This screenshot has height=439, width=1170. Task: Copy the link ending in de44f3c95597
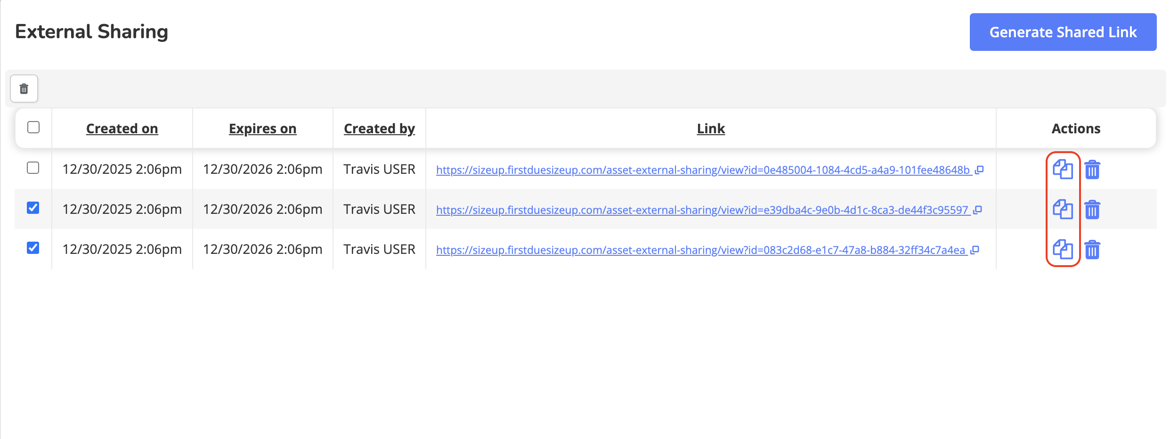tap(1063, 210)
